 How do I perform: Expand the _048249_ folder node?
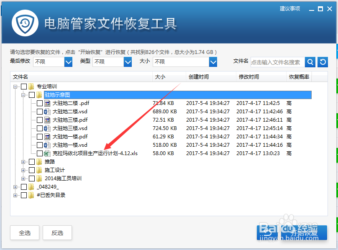pyautogui.click(x=15, y=187)
